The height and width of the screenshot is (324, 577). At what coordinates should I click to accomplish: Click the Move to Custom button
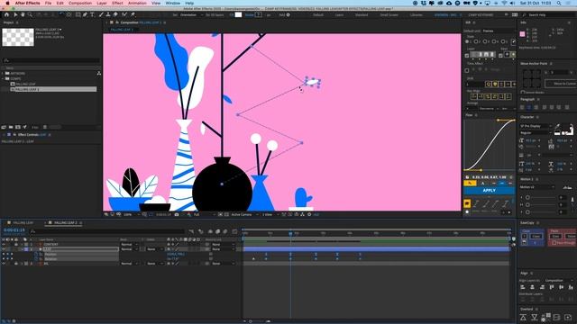pos(562,84)
